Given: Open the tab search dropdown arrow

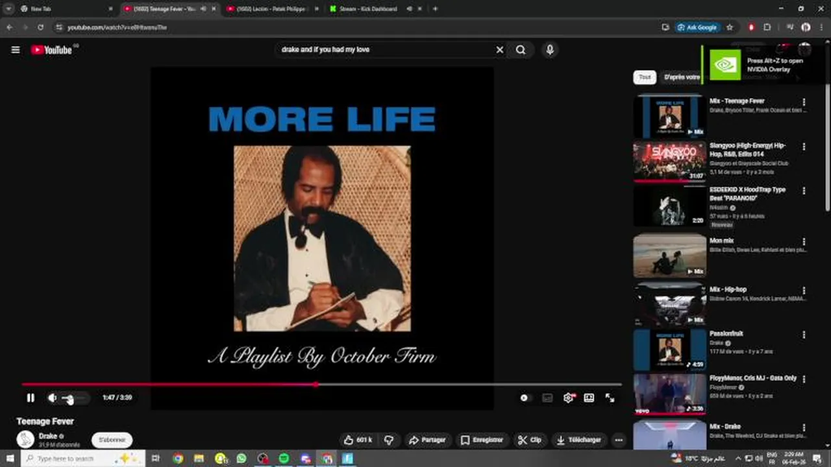Looking at the screenshot, I should pyautogui.click(x=8, y=9).
